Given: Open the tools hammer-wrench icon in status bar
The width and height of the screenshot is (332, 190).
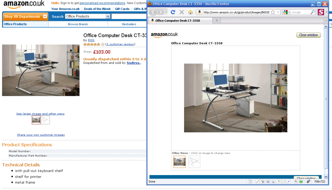Looking at the screenshot, I should click(x=296, y=182).
